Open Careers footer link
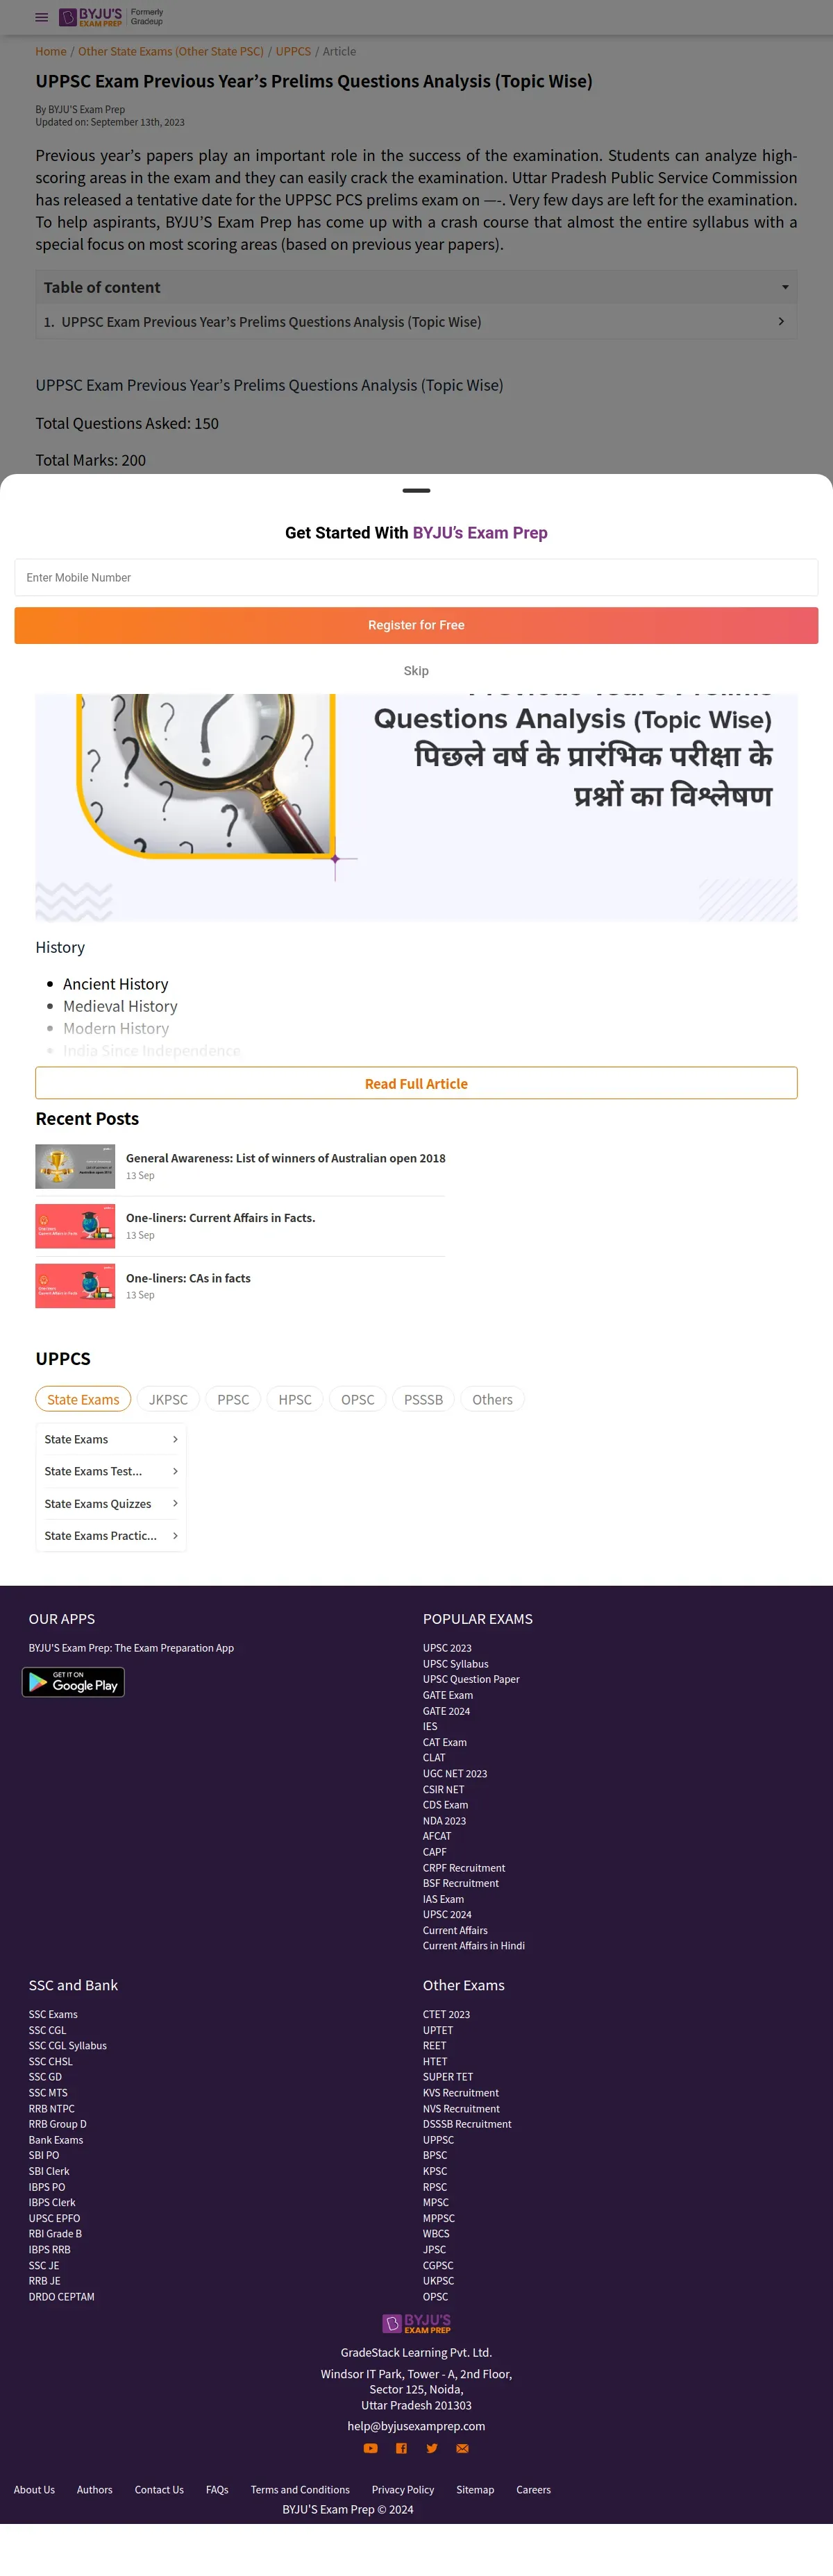The width and height of the screenshot is (833, 2576). 533,2489
